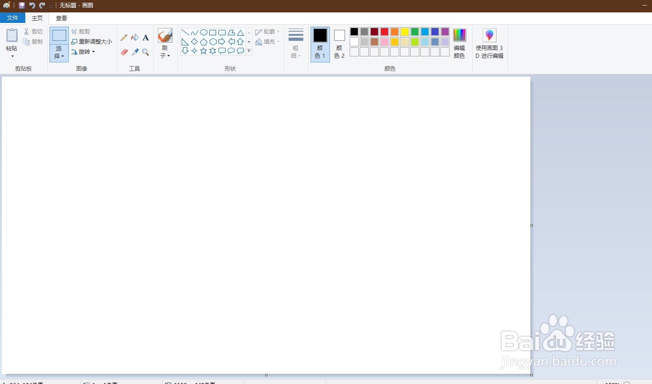Switch to the 主页 (Home) tab
This screenshot has height=384, width=652.
(37, 18)
